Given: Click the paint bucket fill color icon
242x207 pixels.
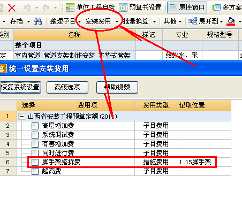Looking at the screenshot, I should [231, 21].
